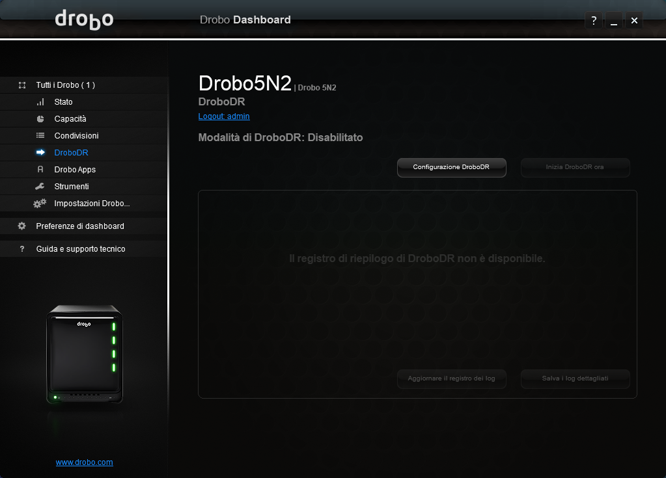Click the Preferenze di dashboard gear icon
Viewport: 666px width, 478px height.
22,226
